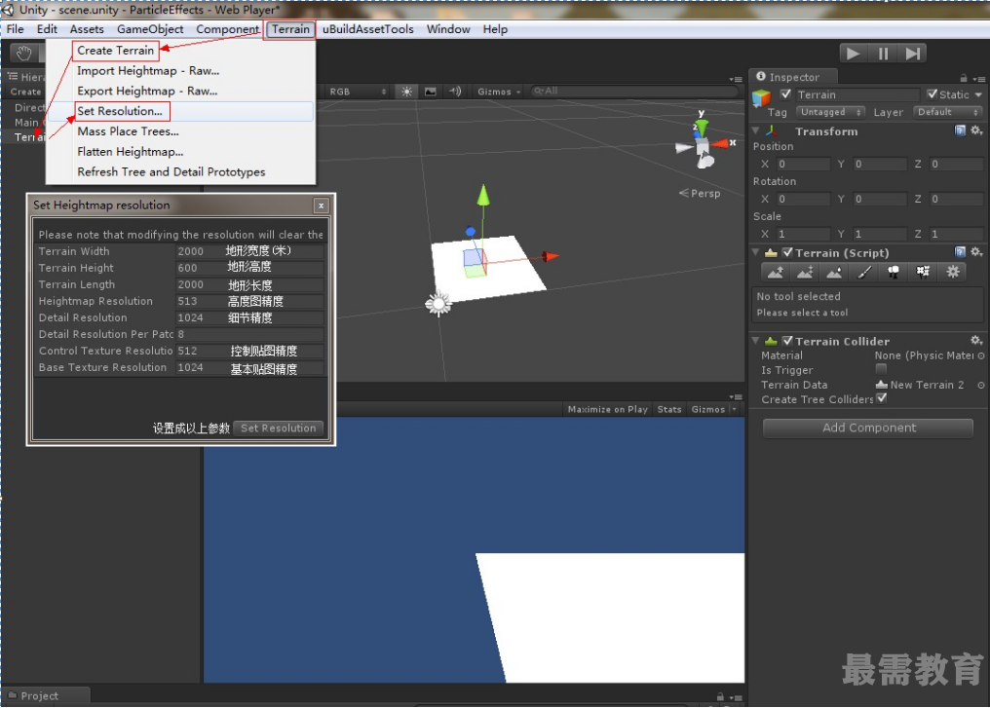Click the Play button
The width and height of the screenshot is (990, 708).
click(x=853, y=54)
